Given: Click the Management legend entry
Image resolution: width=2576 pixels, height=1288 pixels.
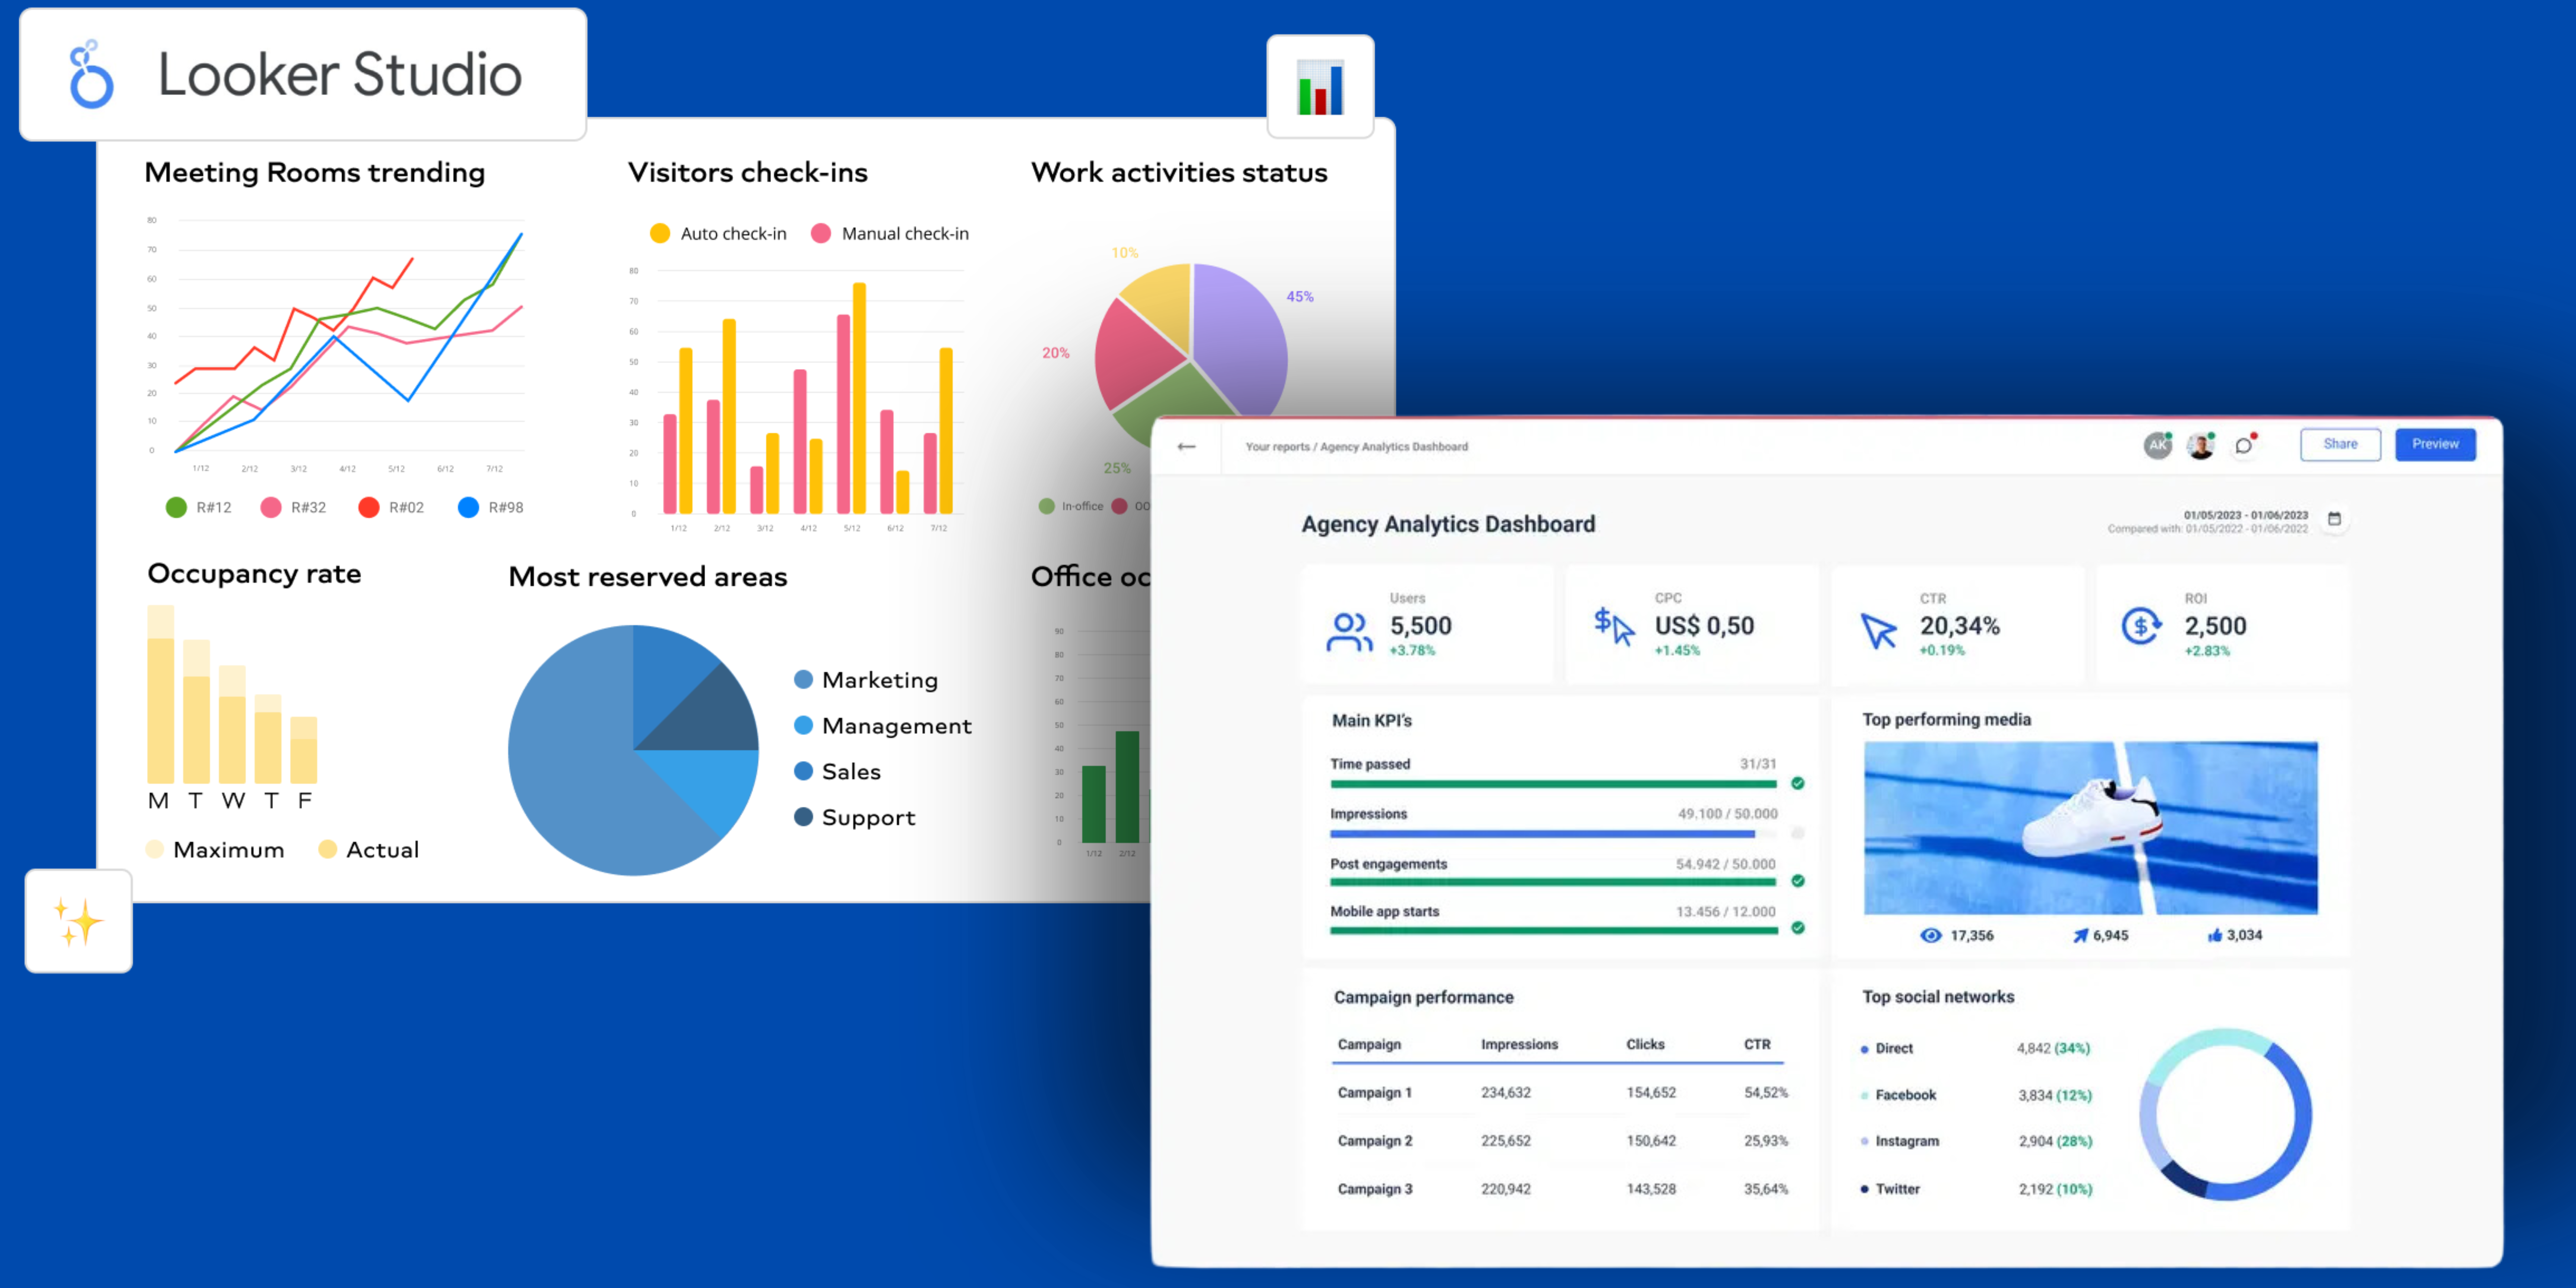Looking at the screenshot, I should click(x=882, y=726).
